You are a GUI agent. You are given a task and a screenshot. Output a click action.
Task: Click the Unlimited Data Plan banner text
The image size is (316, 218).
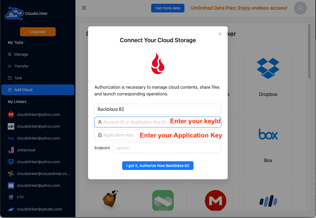(239, 8)
